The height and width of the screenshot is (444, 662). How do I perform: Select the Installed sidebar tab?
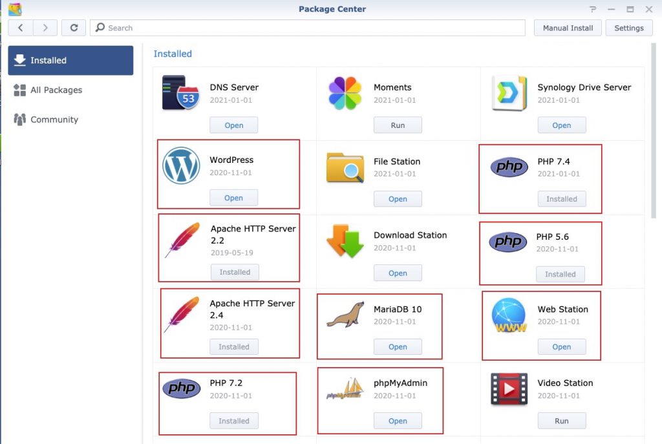pos(70,60)
